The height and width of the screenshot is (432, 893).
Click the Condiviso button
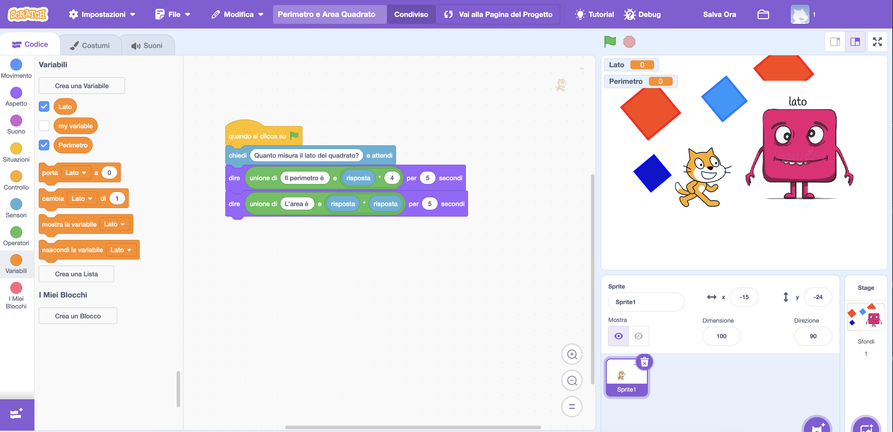[x=411, y=14]
